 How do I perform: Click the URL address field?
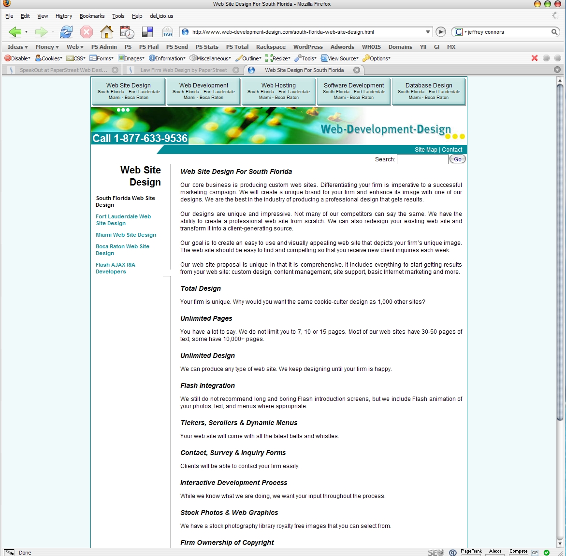coord(307,32)
